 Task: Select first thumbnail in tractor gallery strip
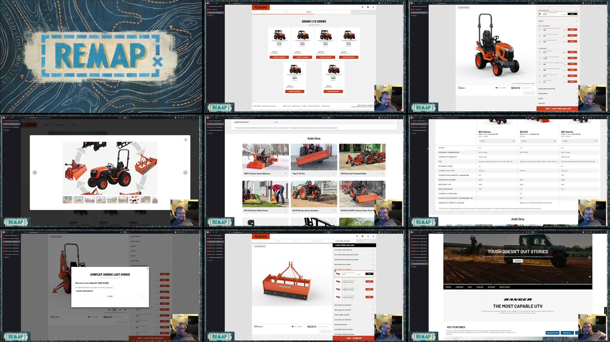coord(67,200)
